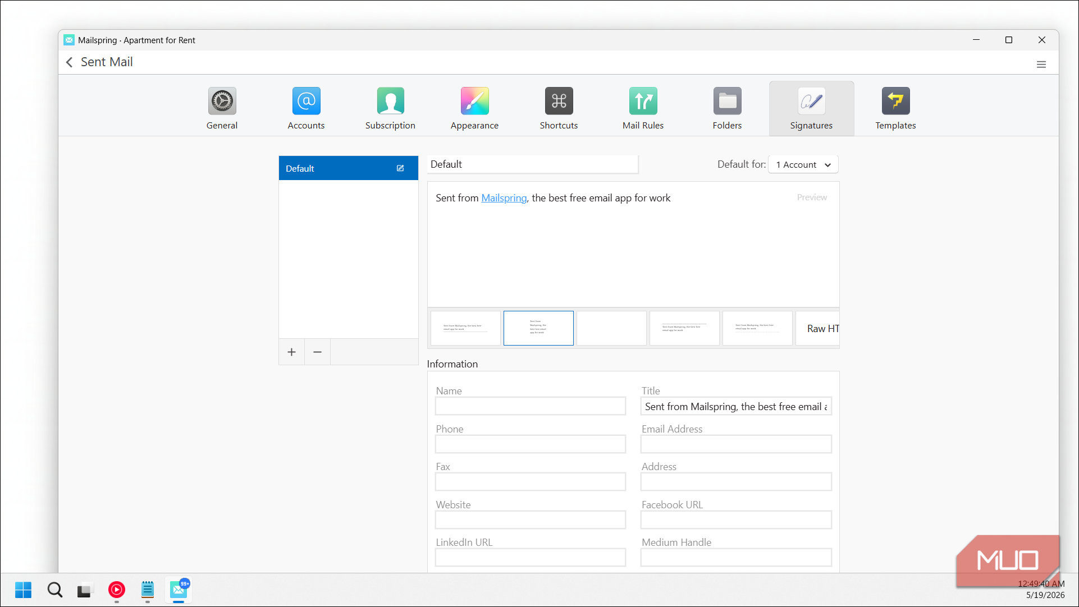
Task: Select the Signatures preferences tab
Action: 811,109
